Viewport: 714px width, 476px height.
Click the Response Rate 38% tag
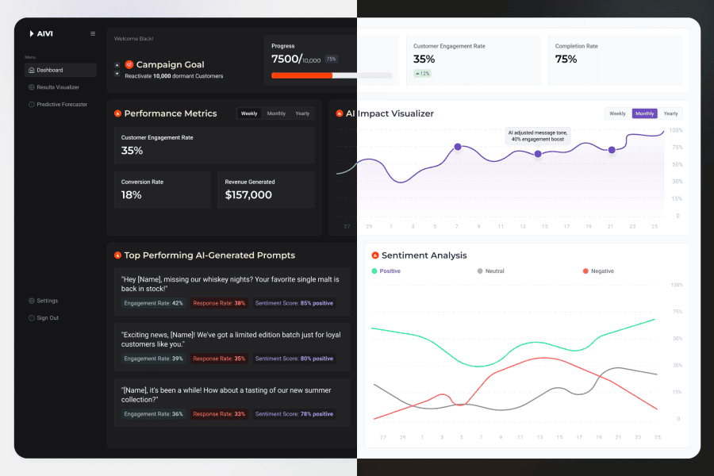219,303
